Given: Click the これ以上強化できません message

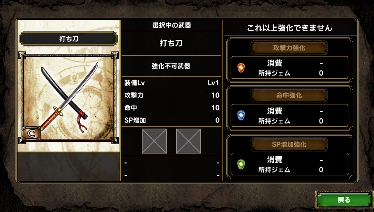Looking at the screenshot, I should tap(289, 28).
